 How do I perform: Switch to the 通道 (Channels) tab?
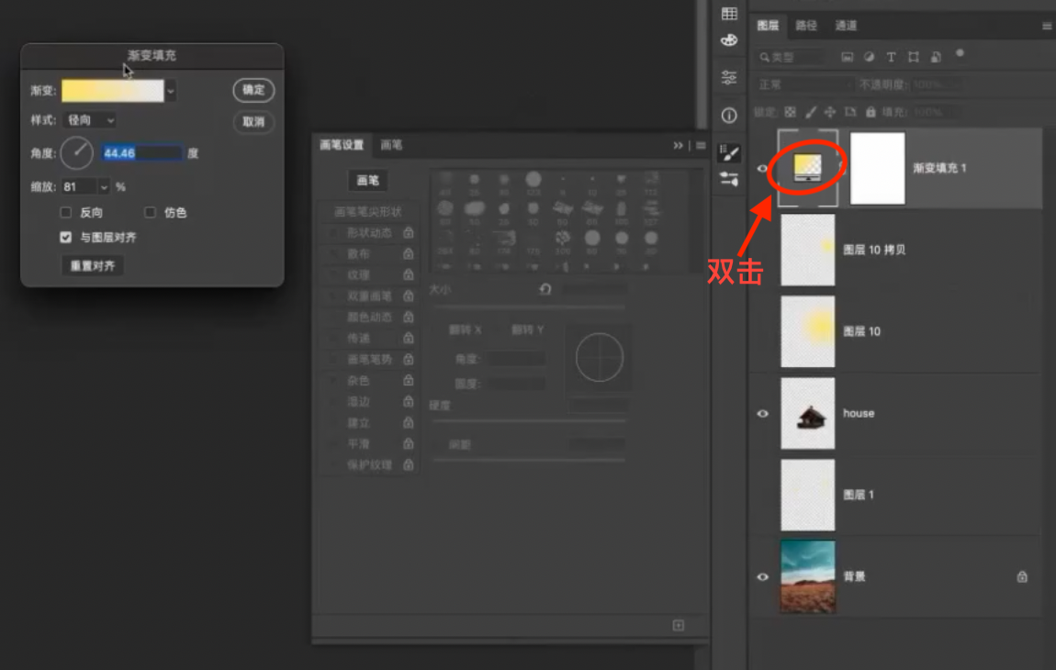coord(846,26)
